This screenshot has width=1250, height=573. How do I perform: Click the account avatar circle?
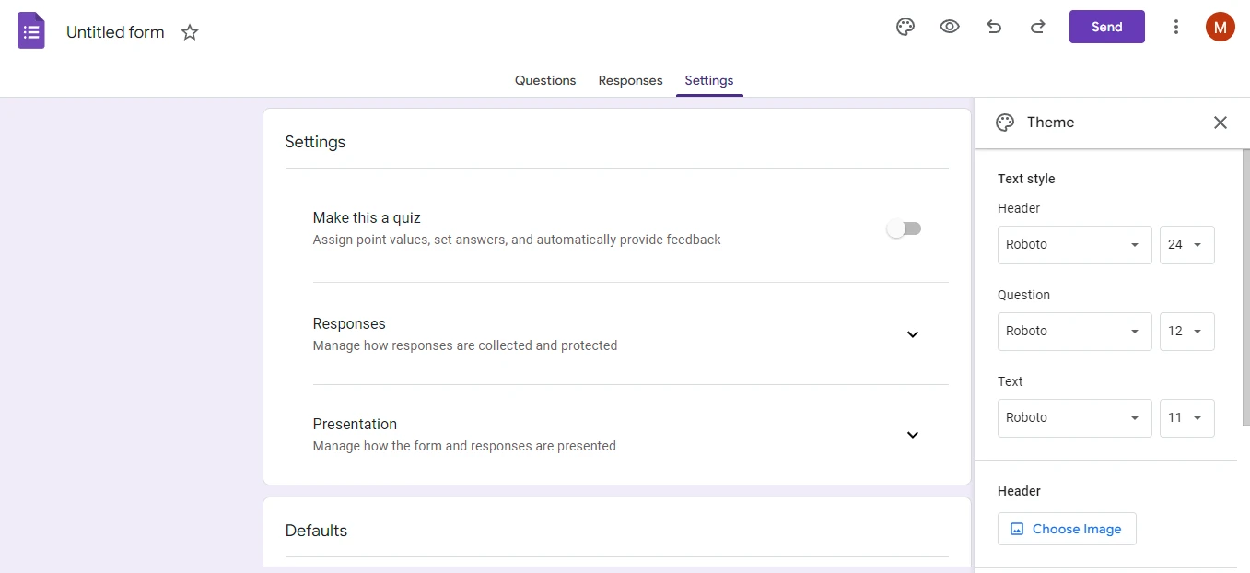(1220, 27)
